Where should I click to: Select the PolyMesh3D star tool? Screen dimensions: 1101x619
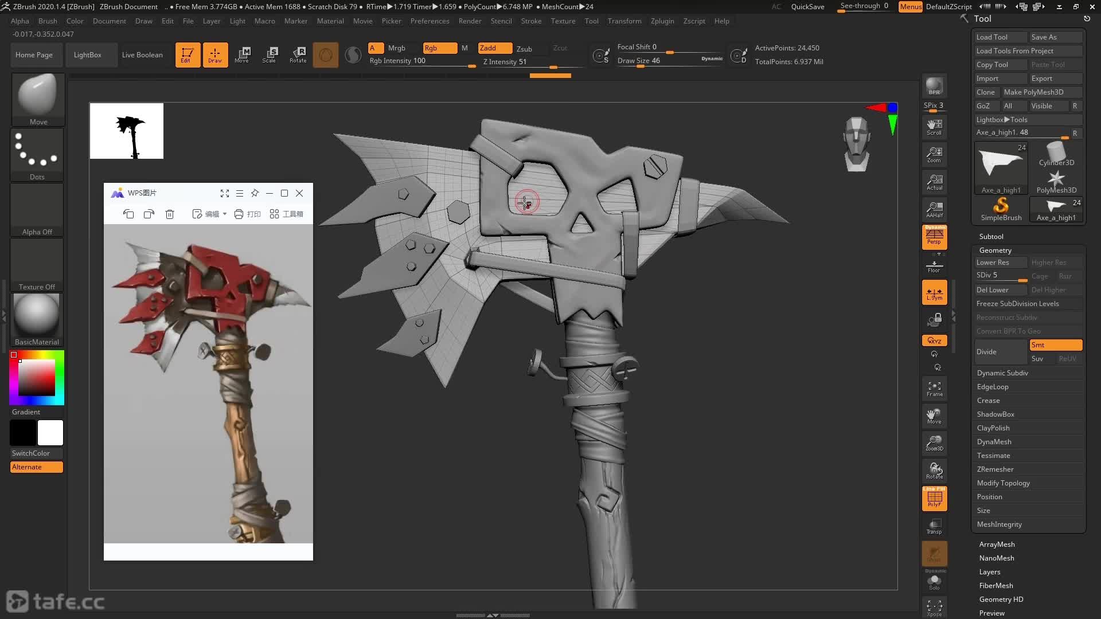(x=1056, y=182)
